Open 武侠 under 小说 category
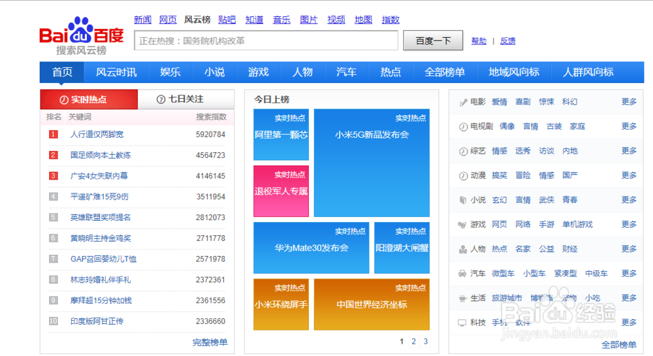 pos(547,200)
